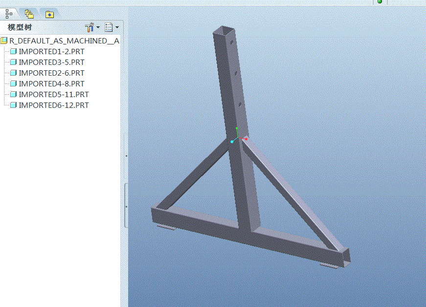
Task: Click the coordinate system triad on the model
Action: pos(238,138)
